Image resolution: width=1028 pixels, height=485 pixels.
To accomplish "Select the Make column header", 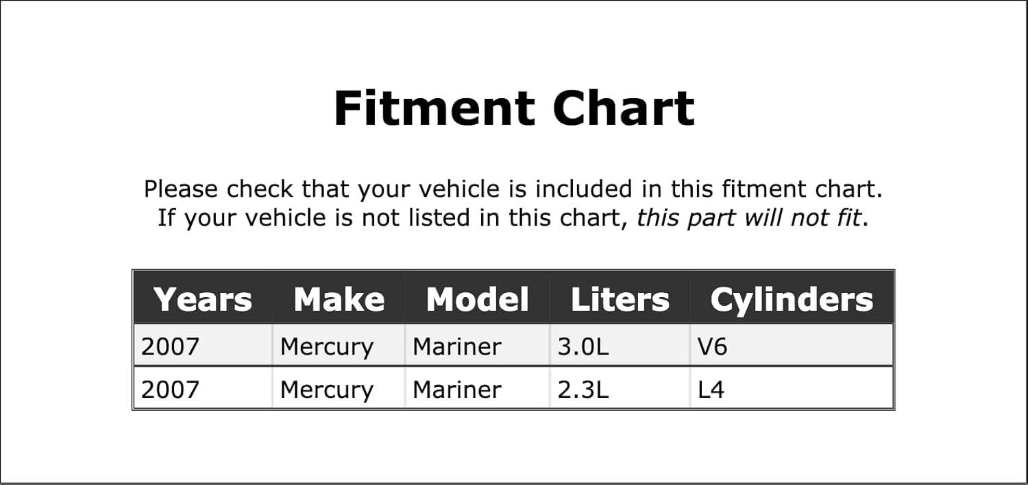I will point(339,300).
